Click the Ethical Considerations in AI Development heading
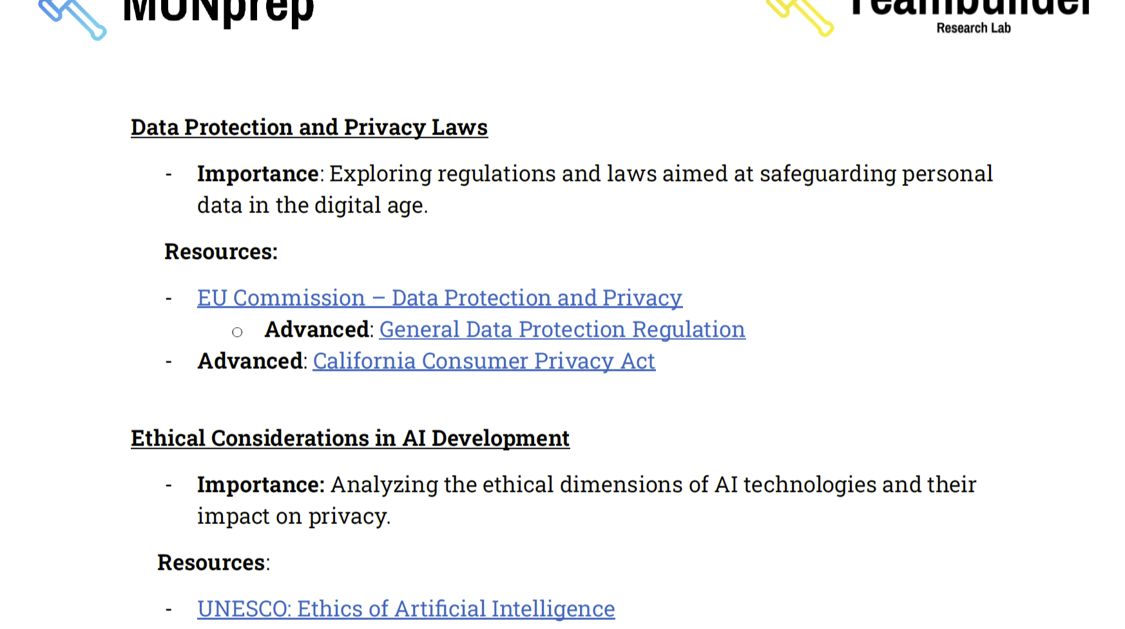1125x629 pixels. click(350, 438)
